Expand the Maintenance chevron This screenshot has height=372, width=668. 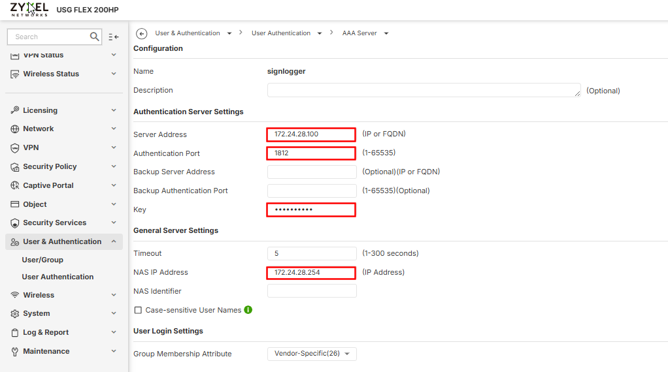point(114,351)
